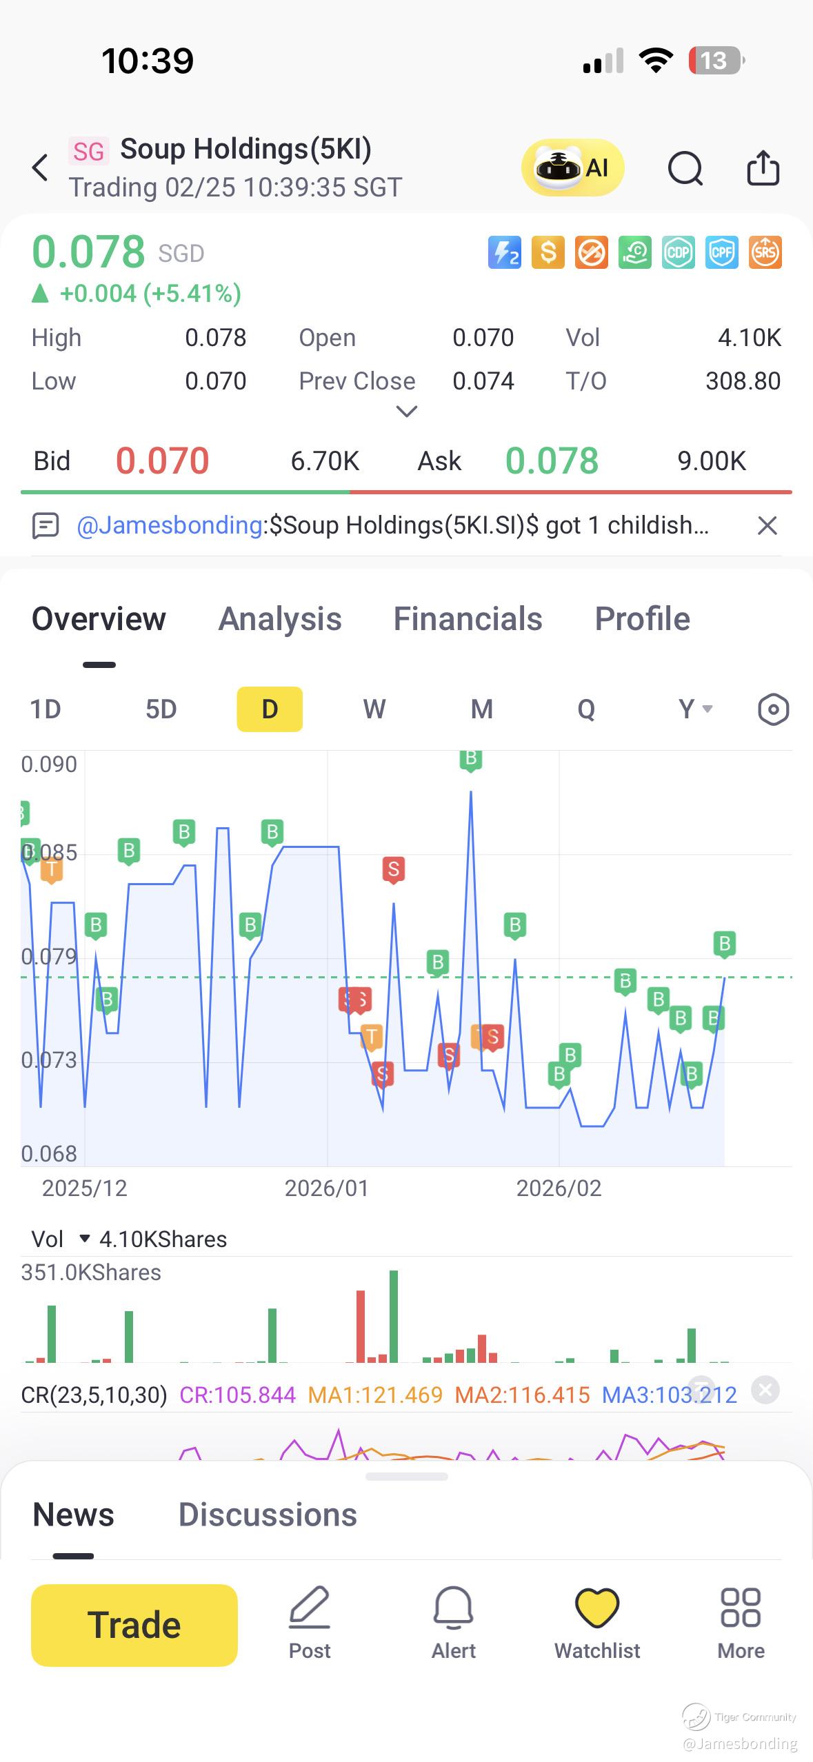Open chart settings hexagon icon

[x=773, y=709]
